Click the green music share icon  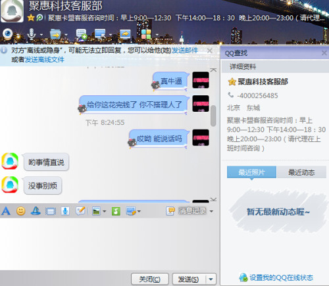click(x=116, y=211)
